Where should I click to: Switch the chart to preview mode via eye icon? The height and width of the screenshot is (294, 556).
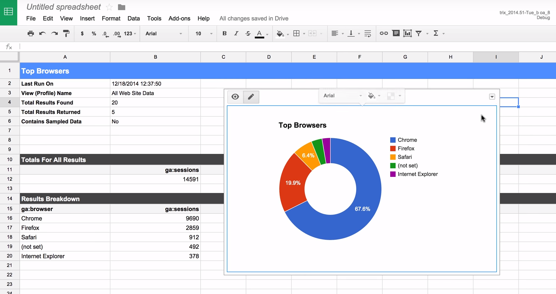[235, 97]
